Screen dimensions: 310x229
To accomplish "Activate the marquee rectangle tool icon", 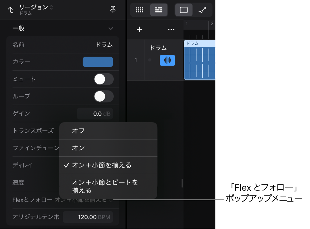I will [x=184, y=10].
